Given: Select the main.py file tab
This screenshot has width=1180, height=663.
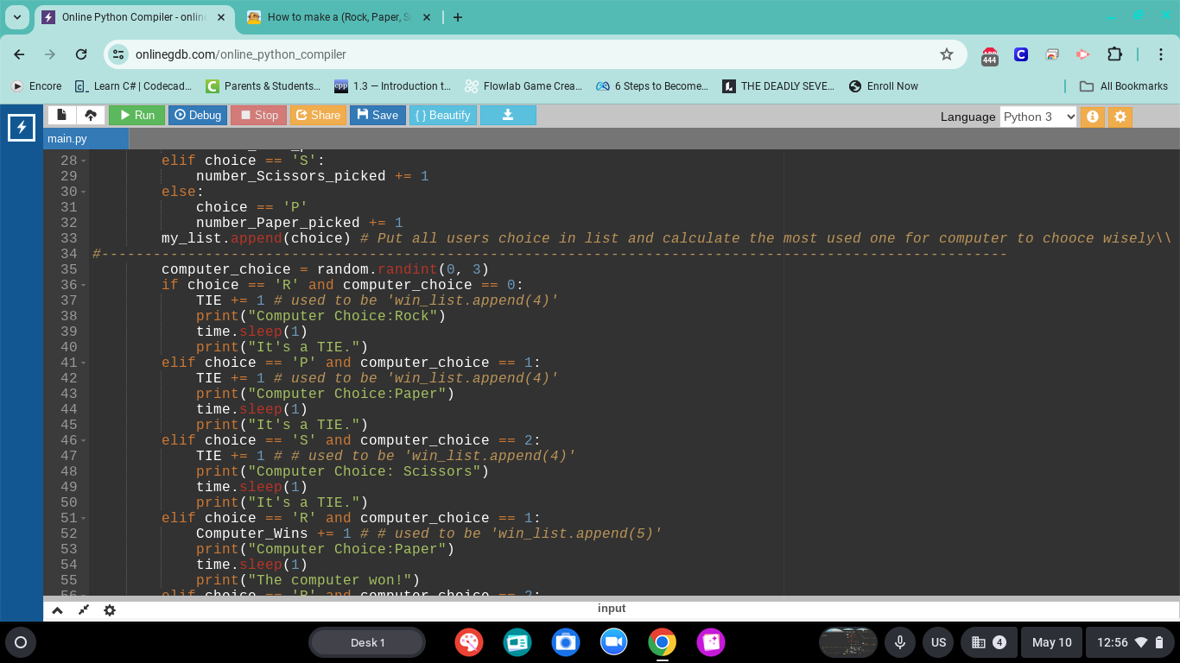Looking at the screenshot, I should [x=86, y=139].
